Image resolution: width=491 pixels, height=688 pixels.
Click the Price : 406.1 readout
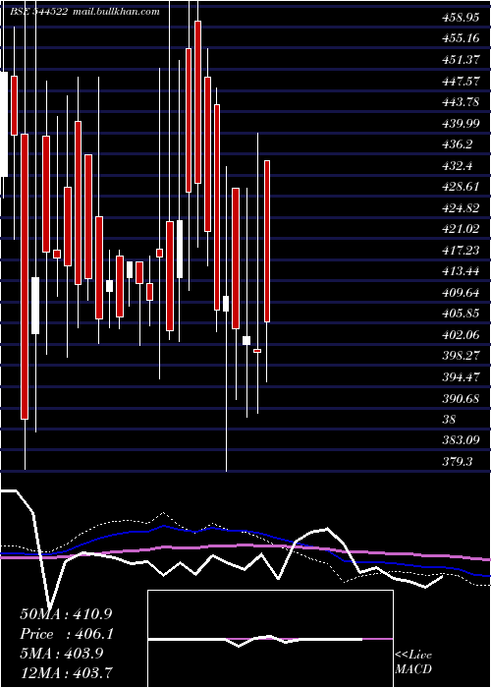coord(68,634)
